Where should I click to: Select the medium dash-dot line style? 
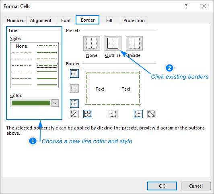[47, 59]
